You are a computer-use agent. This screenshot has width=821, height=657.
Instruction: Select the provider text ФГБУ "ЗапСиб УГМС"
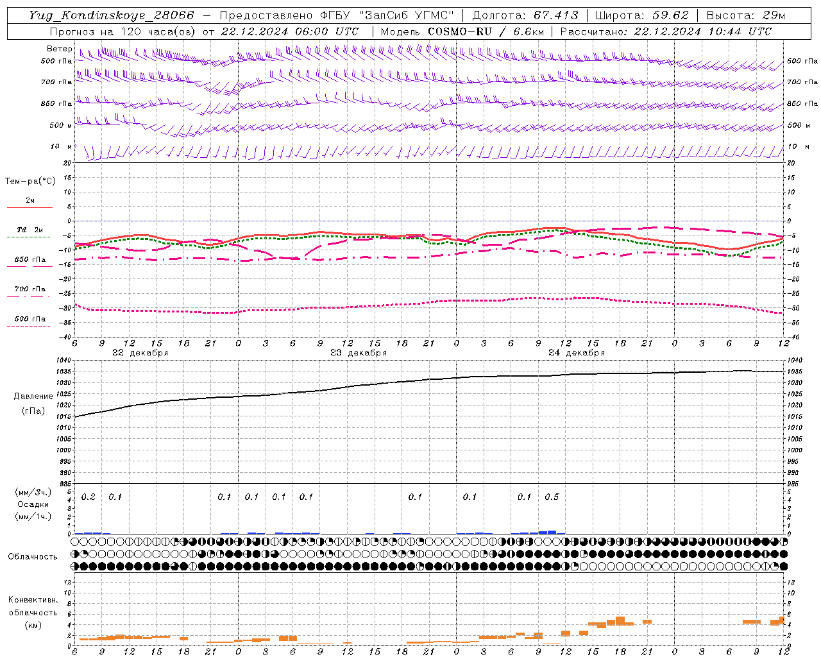[387, 15]
